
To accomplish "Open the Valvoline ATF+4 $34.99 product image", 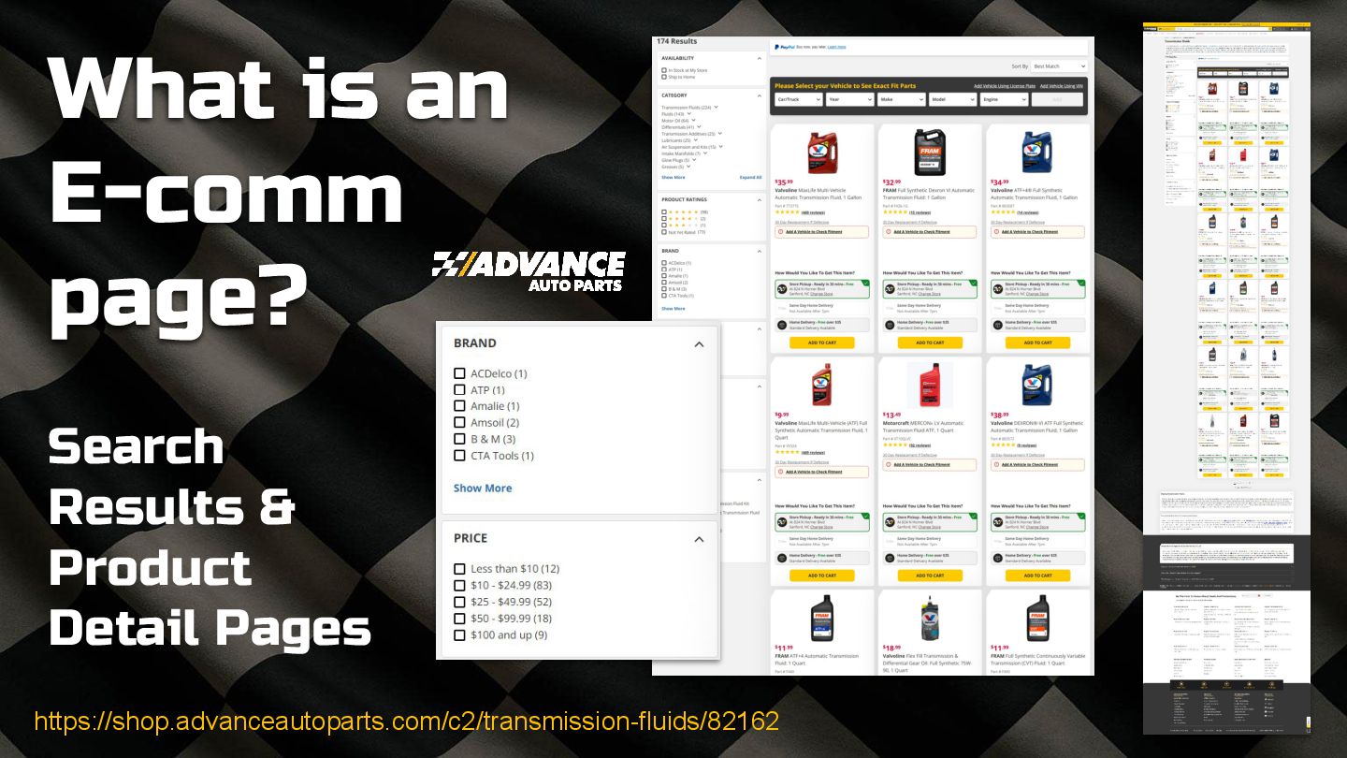I will click(1037, 152).
